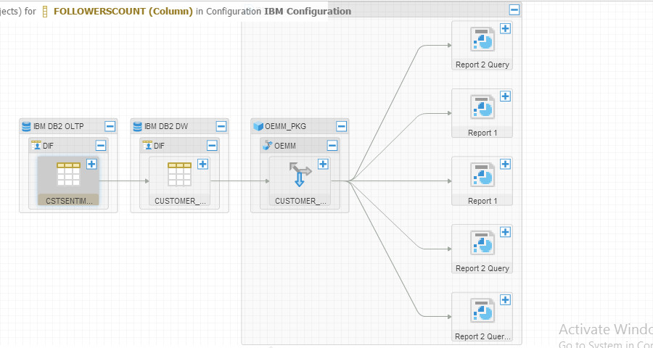Click the IBM Configuration title text

[308, 12]
